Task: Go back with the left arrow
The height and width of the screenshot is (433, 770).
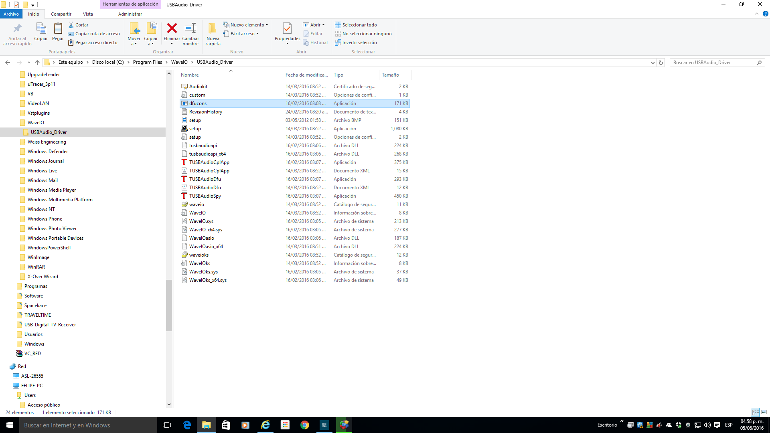Action: coord(8,62)
